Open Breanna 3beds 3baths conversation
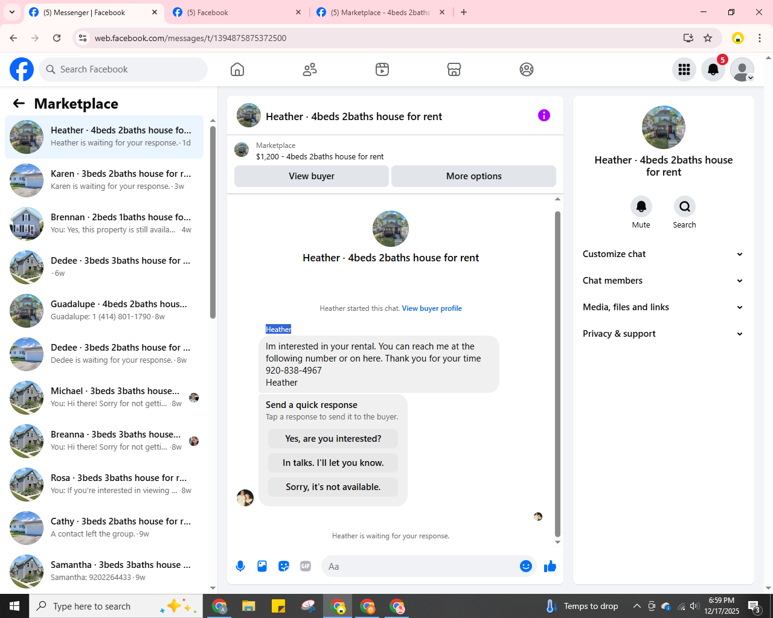 click(x=104, y=441)
